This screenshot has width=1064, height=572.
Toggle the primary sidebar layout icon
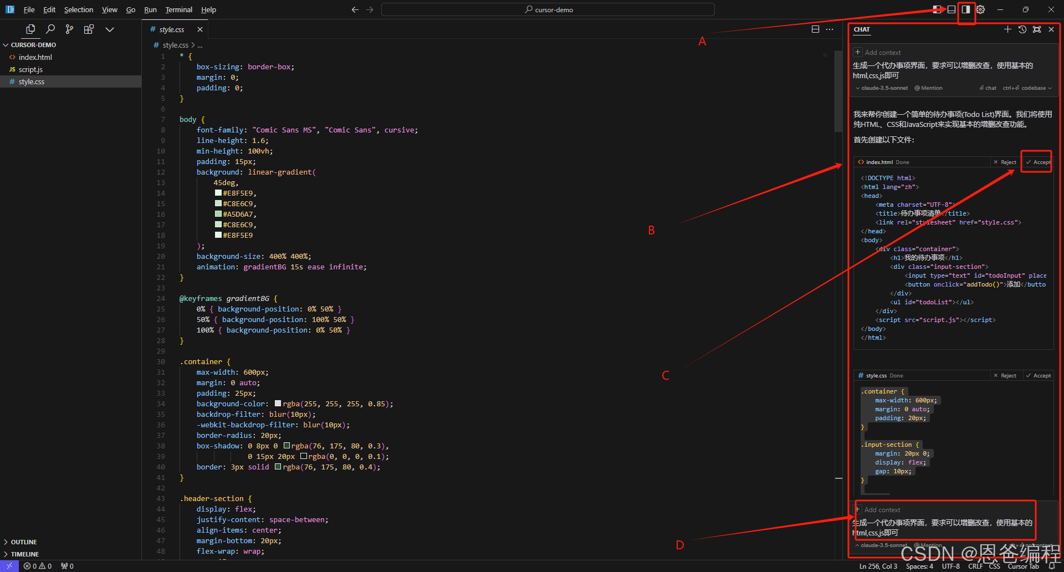pyautogui.click(x=937, y=9)
